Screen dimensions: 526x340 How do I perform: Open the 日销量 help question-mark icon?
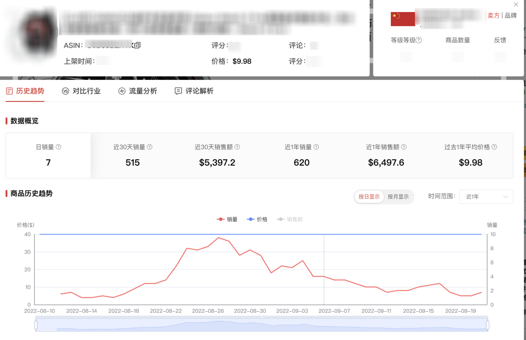click(x=59, y=147)
